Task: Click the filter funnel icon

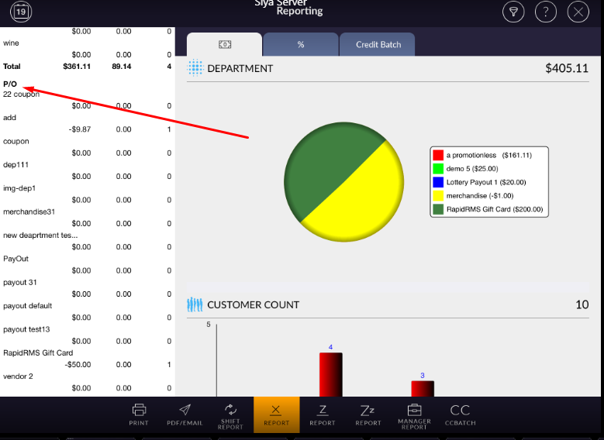Action: click(x=513, y=12)
